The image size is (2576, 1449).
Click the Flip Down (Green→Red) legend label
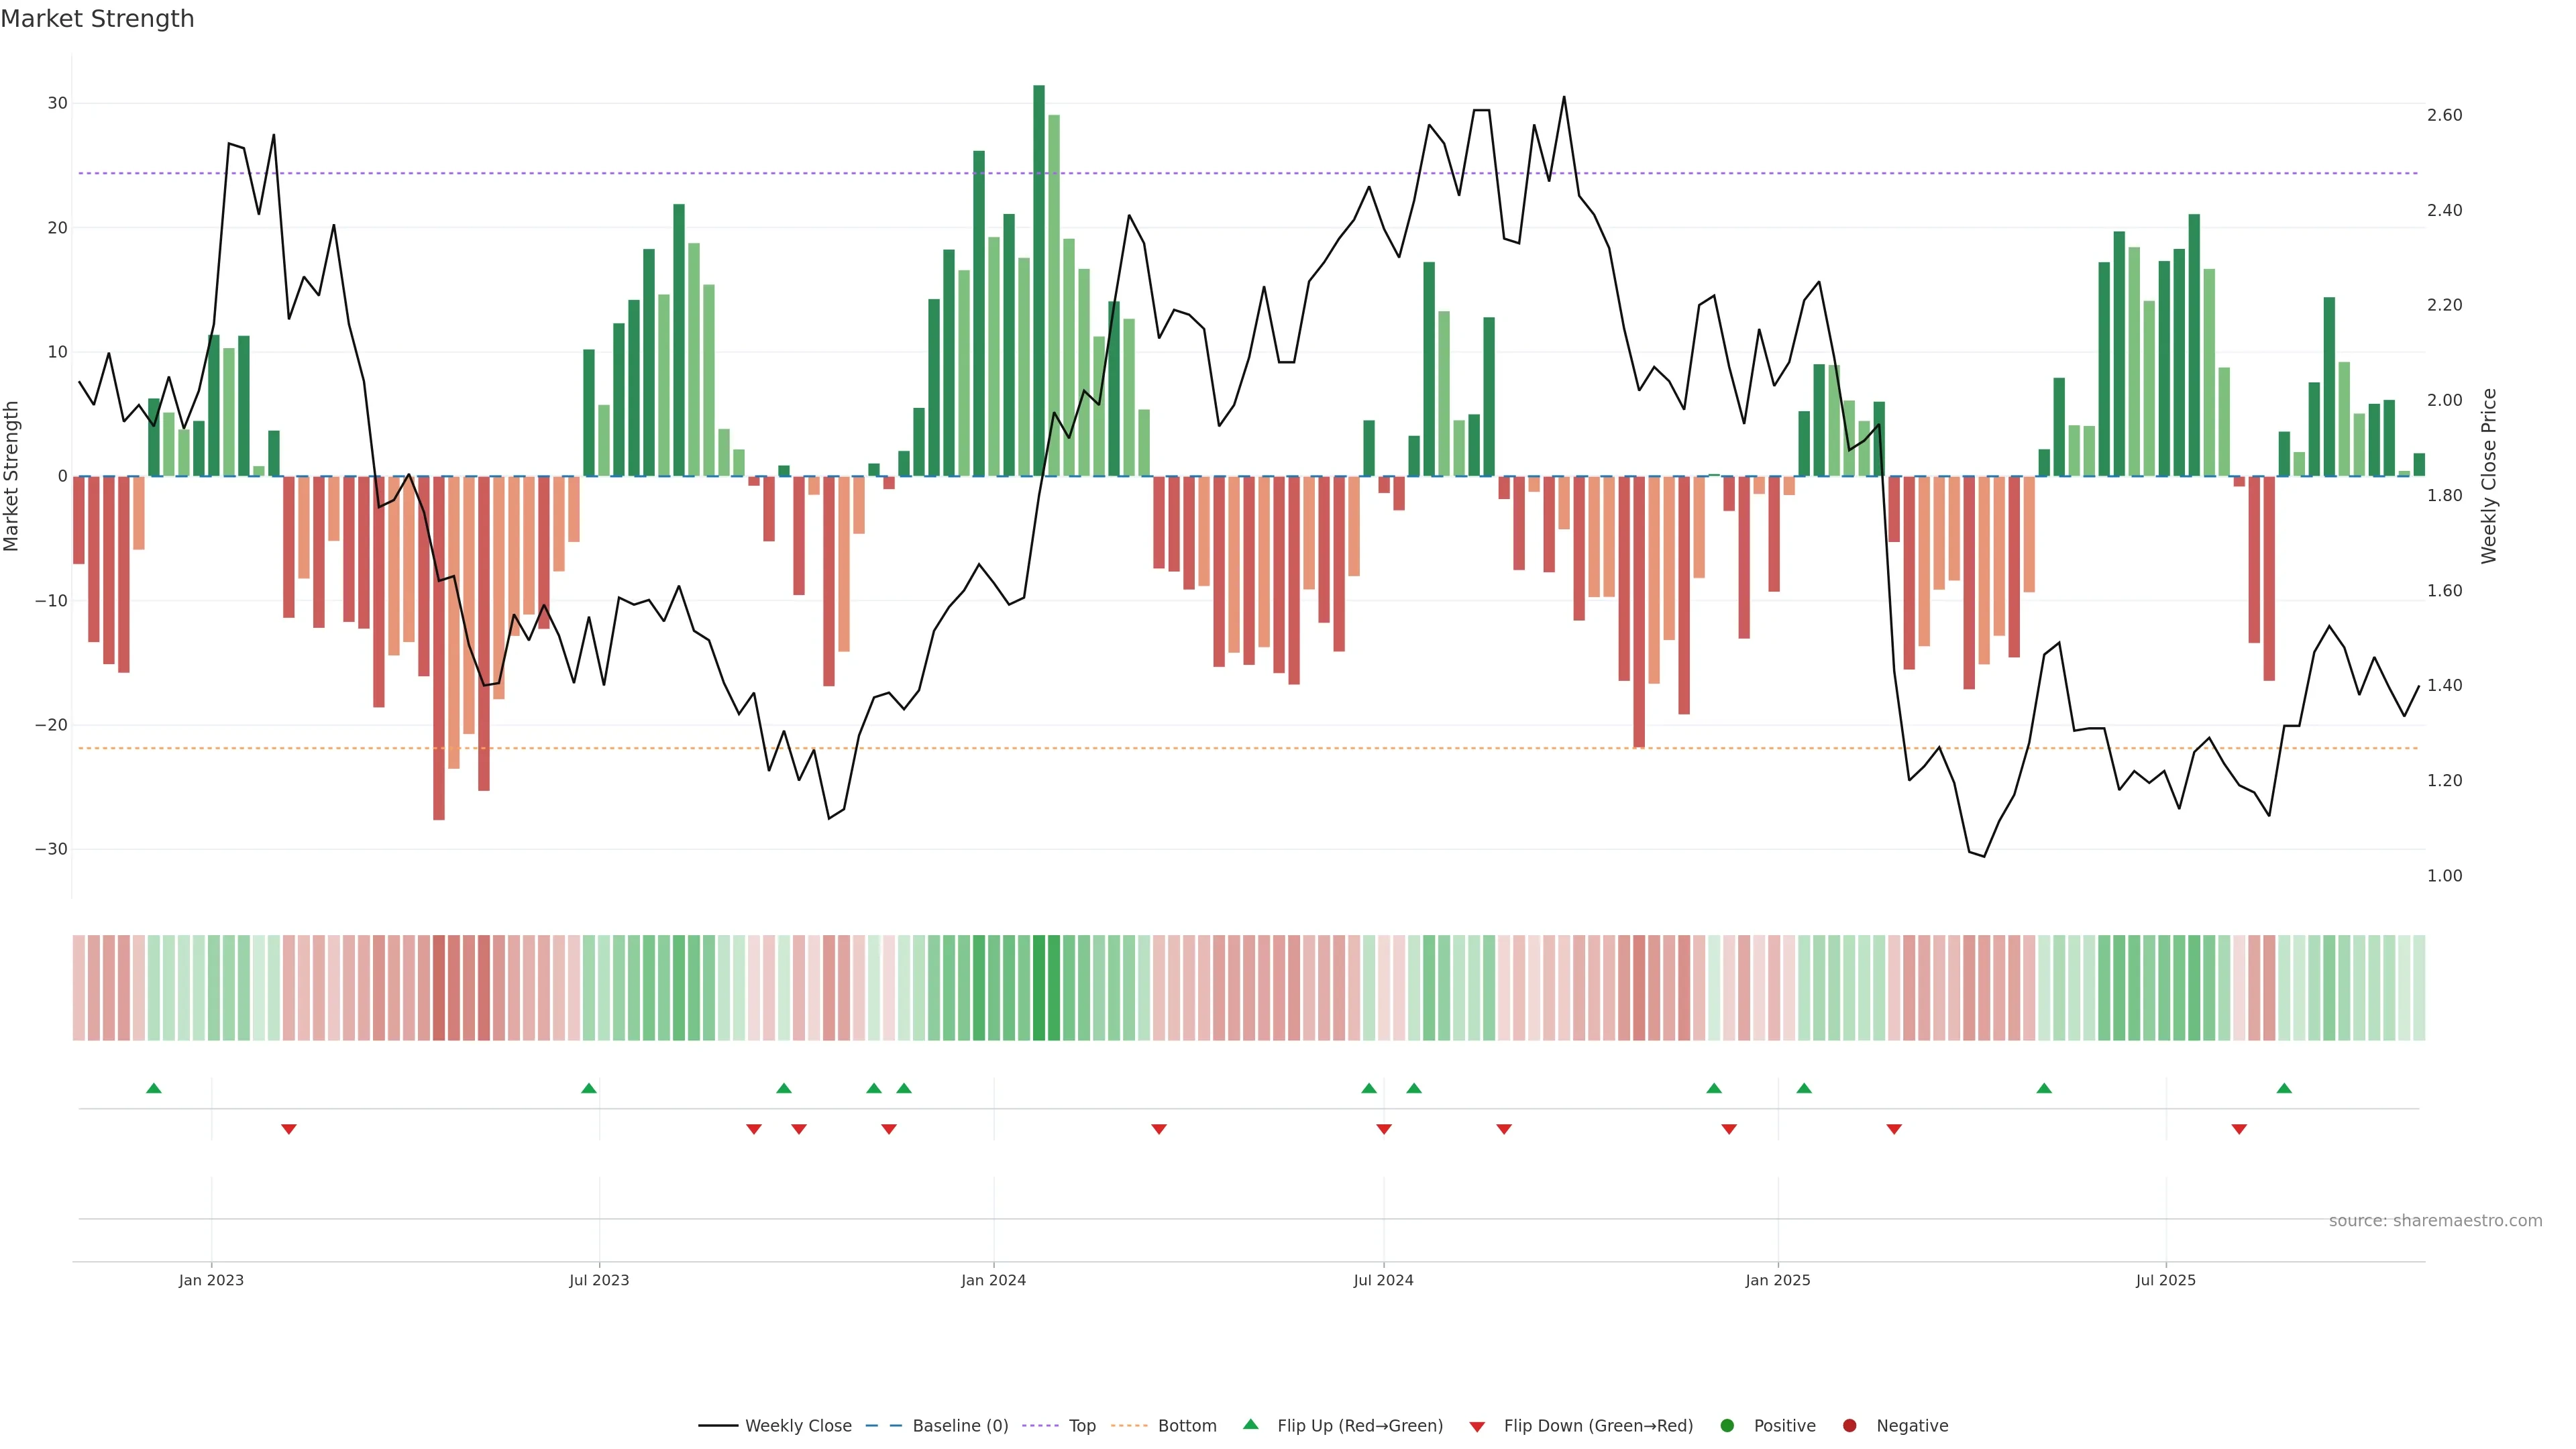pyautogui.click(x=1598, y=1426)
